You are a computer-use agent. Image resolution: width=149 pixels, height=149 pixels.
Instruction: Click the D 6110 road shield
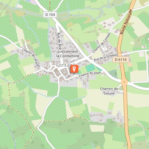tap(120, 60)
